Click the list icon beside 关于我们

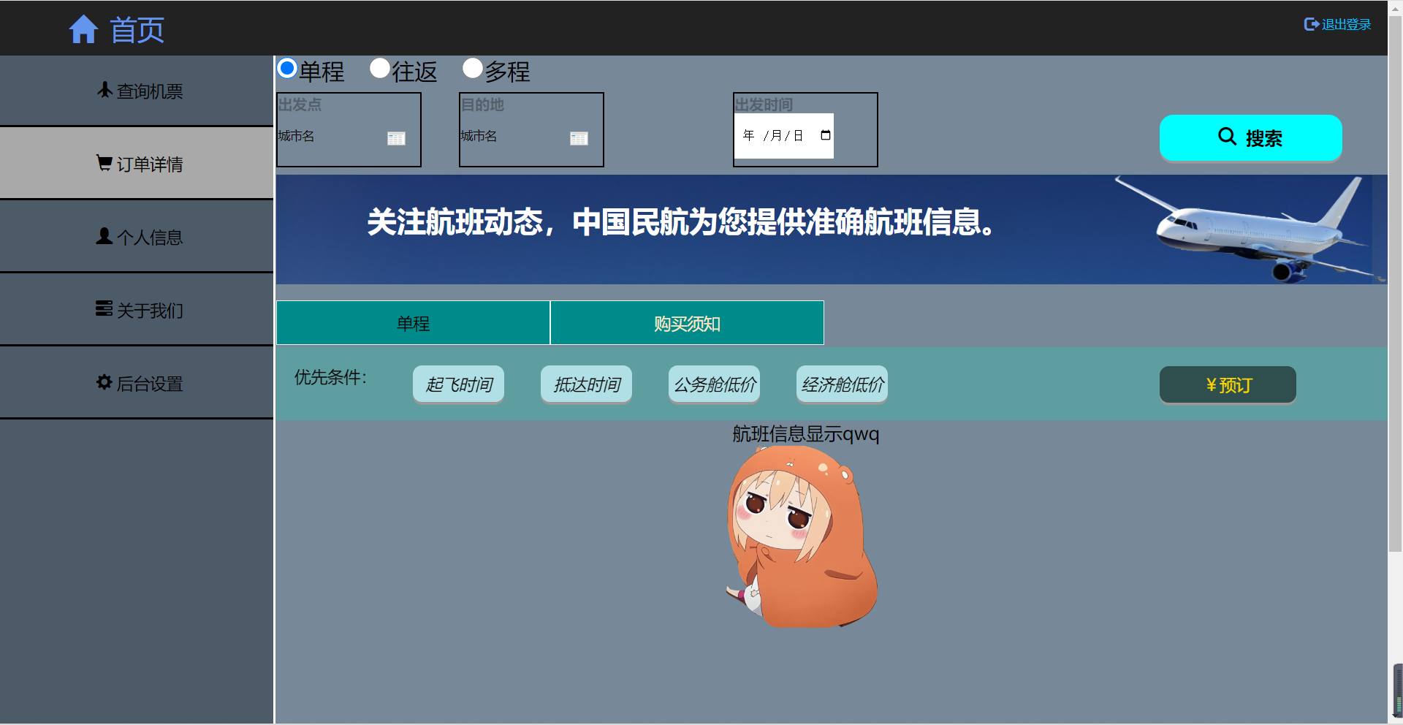pyautogui.click(x=104, y=308)
